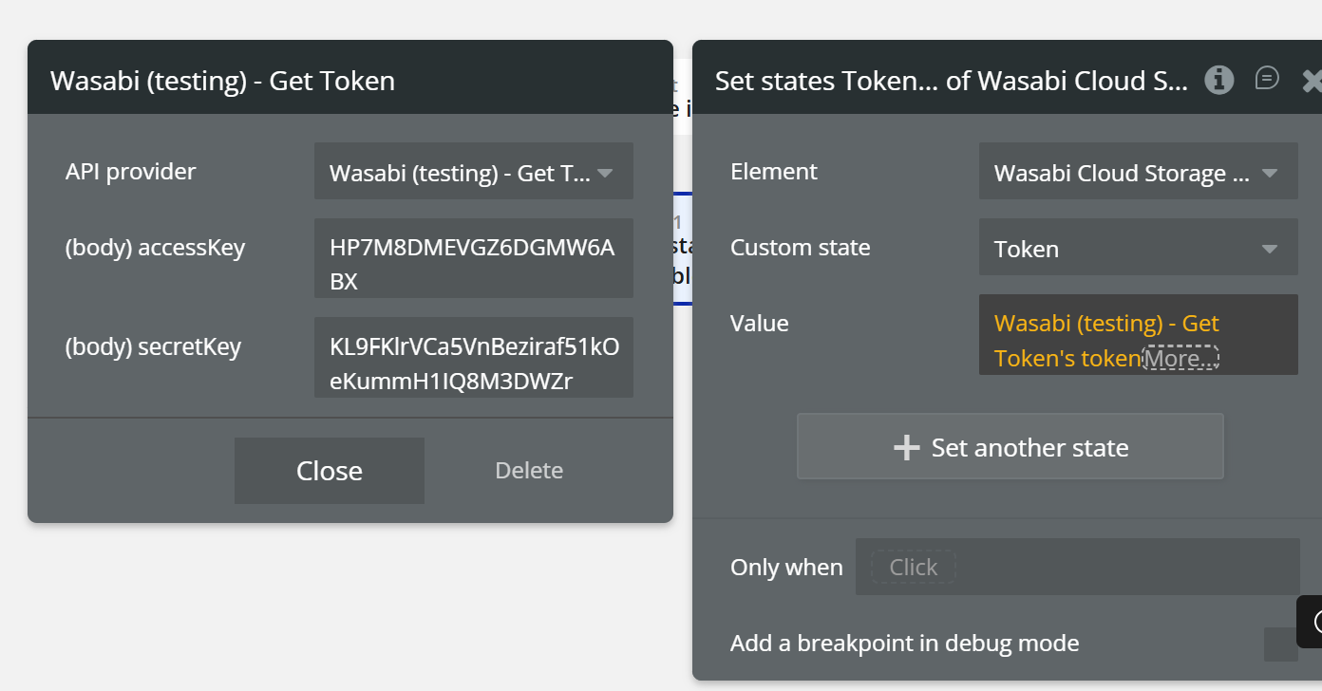This screenshot has height=691, width=1322.
Task: Click the black help widget at right edge
Action: 1312,621
